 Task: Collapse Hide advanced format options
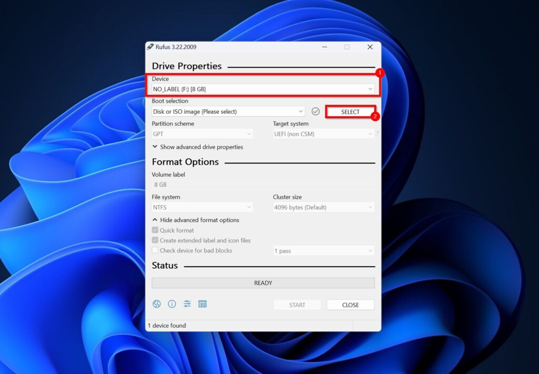pos(195,219)
